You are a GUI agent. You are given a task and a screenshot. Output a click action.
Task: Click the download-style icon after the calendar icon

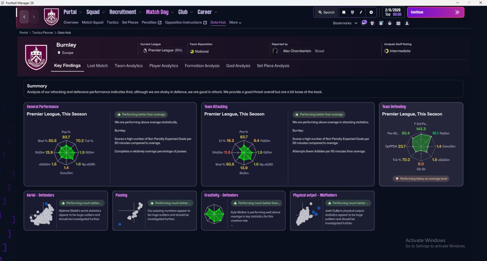[407, 23]
